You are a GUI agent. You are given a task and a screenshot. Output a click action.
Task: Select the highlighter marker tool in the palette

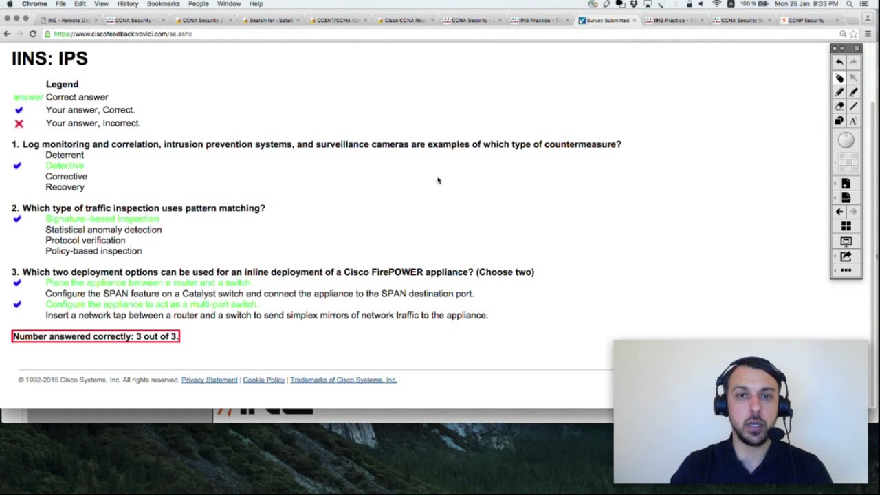tap(853, 92)
